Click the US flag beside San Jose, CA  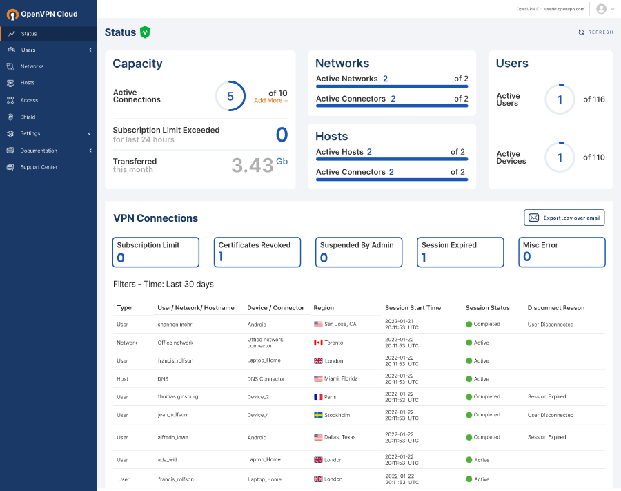[318, 324]
